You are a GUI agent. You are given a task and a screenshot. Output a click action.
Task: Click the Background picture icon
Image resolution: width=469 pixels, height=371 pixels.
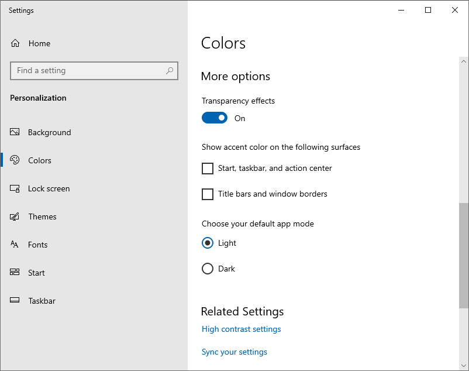coord(15,132)
